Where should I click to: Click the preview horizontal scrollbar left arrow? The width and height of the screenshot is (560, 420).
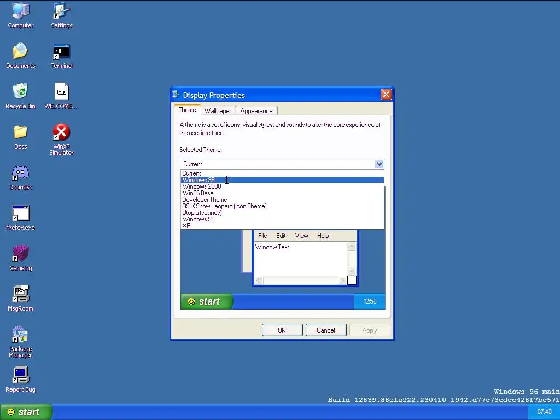(259, 281)
